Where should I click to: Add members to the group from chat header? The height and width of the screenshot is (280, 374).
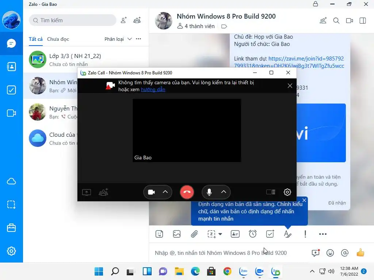pyautogui.click(x=323, y=21)
